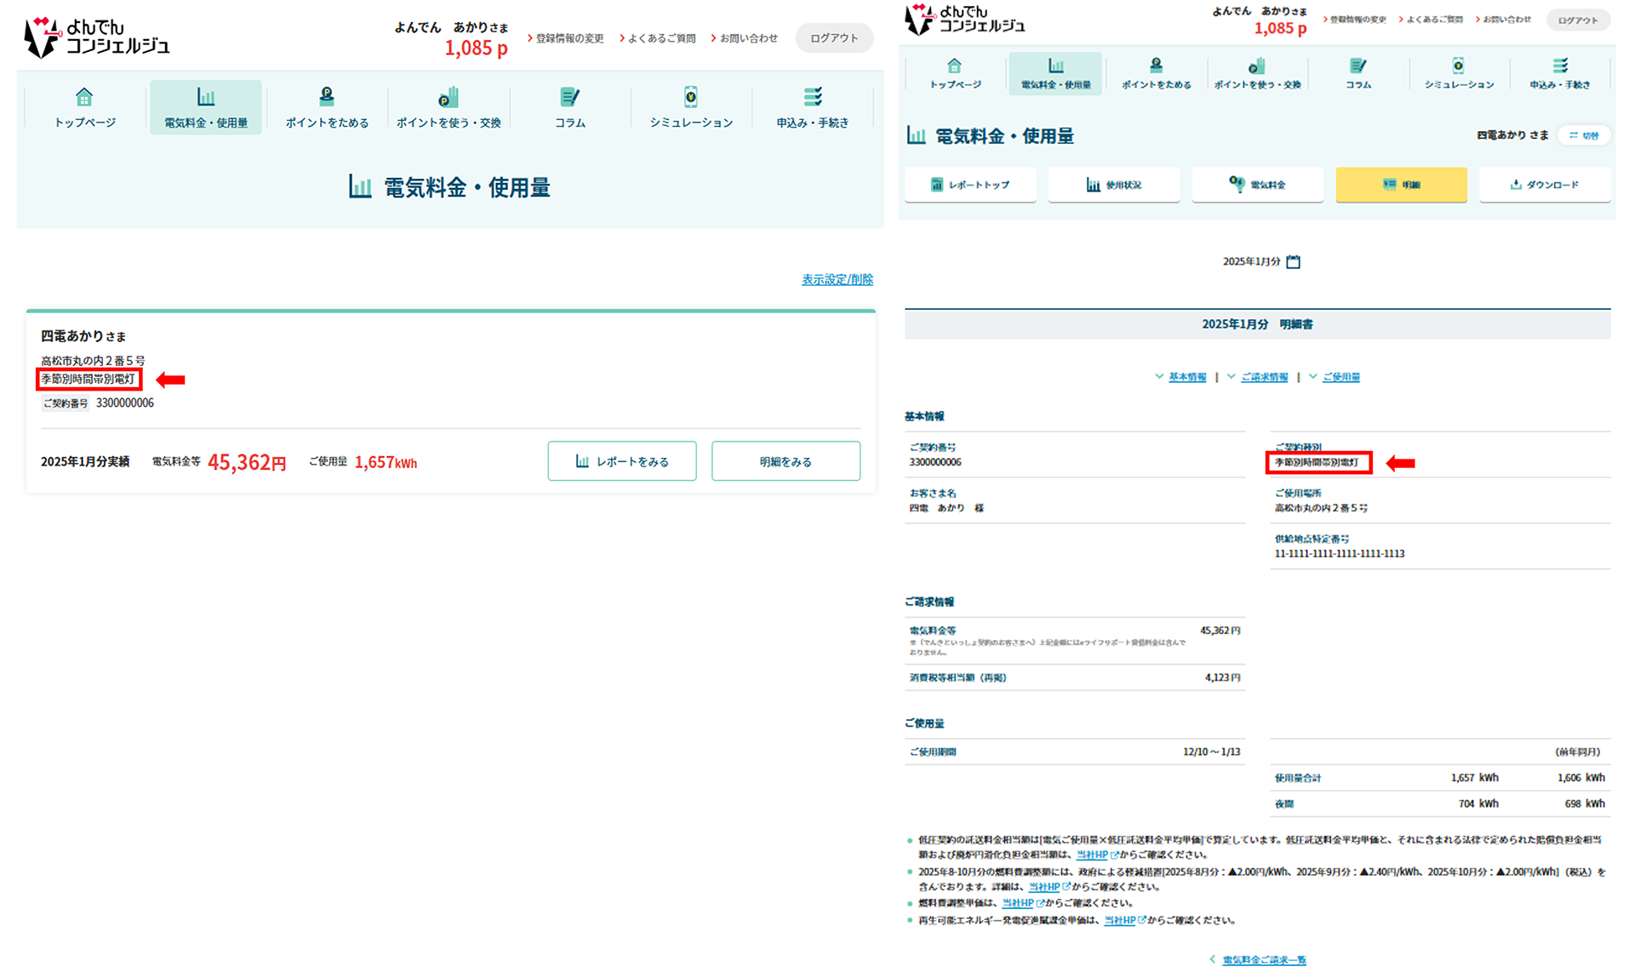Go to 電気料金ご請求一覧 link at bottom
The width and height of the screenshot is (1634, 977).
click(1264, 960)
